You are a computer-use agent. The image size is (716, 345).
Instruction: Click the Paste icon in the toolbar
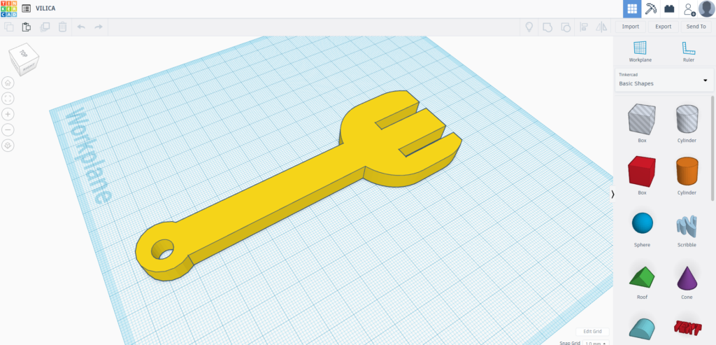(27, 27)
